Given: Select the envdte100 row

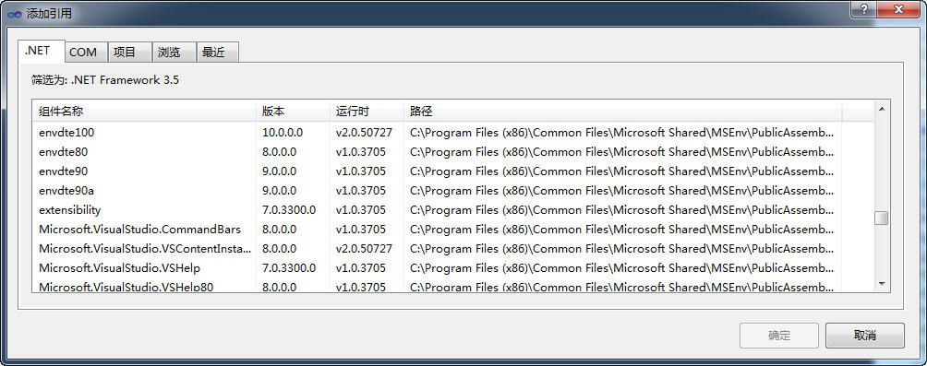Looking at the screenshot, I should (452, 133).
